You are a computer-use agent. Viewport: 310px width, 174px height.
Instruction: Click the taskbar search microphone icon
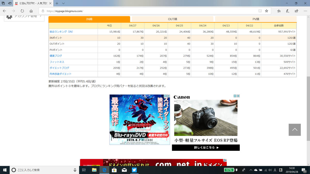tap(75, 170)
